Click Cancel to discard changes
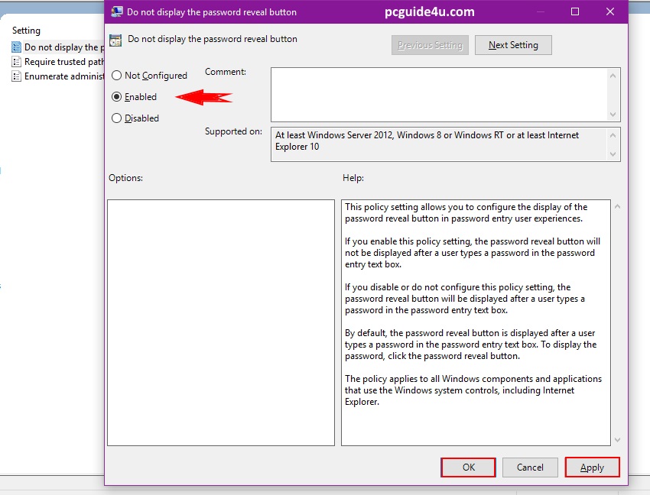This screenshot has width=650, height=495. pyautogui.click(x=530, y=467)
